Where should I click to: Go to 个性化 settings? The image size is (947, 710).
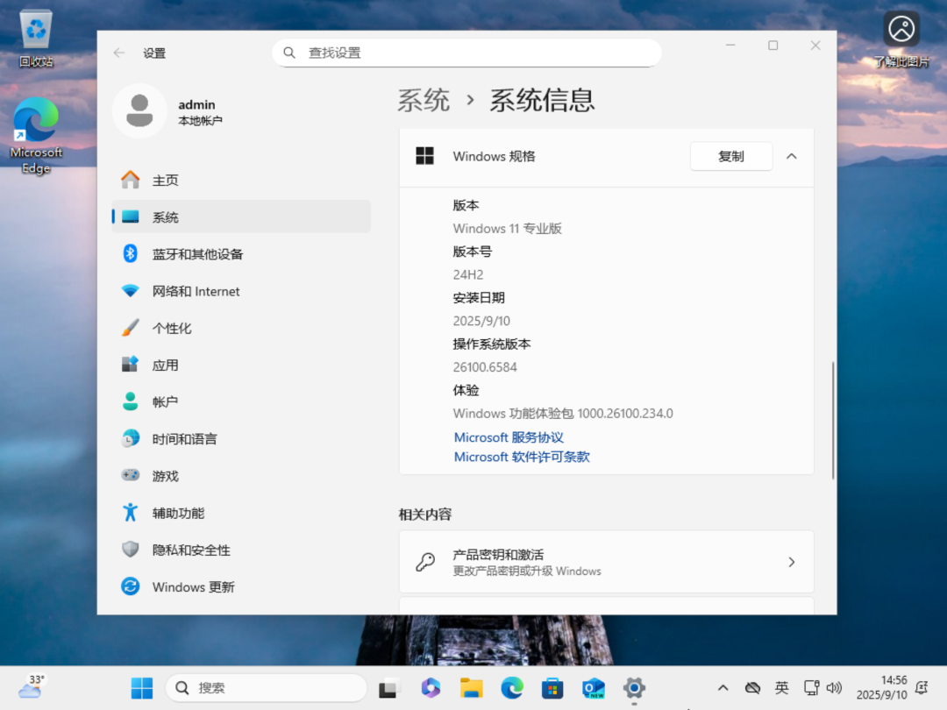(x=241, y=328)
